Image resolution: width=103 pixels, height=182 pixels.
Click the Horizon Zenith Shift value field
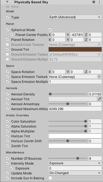(95, 141)
